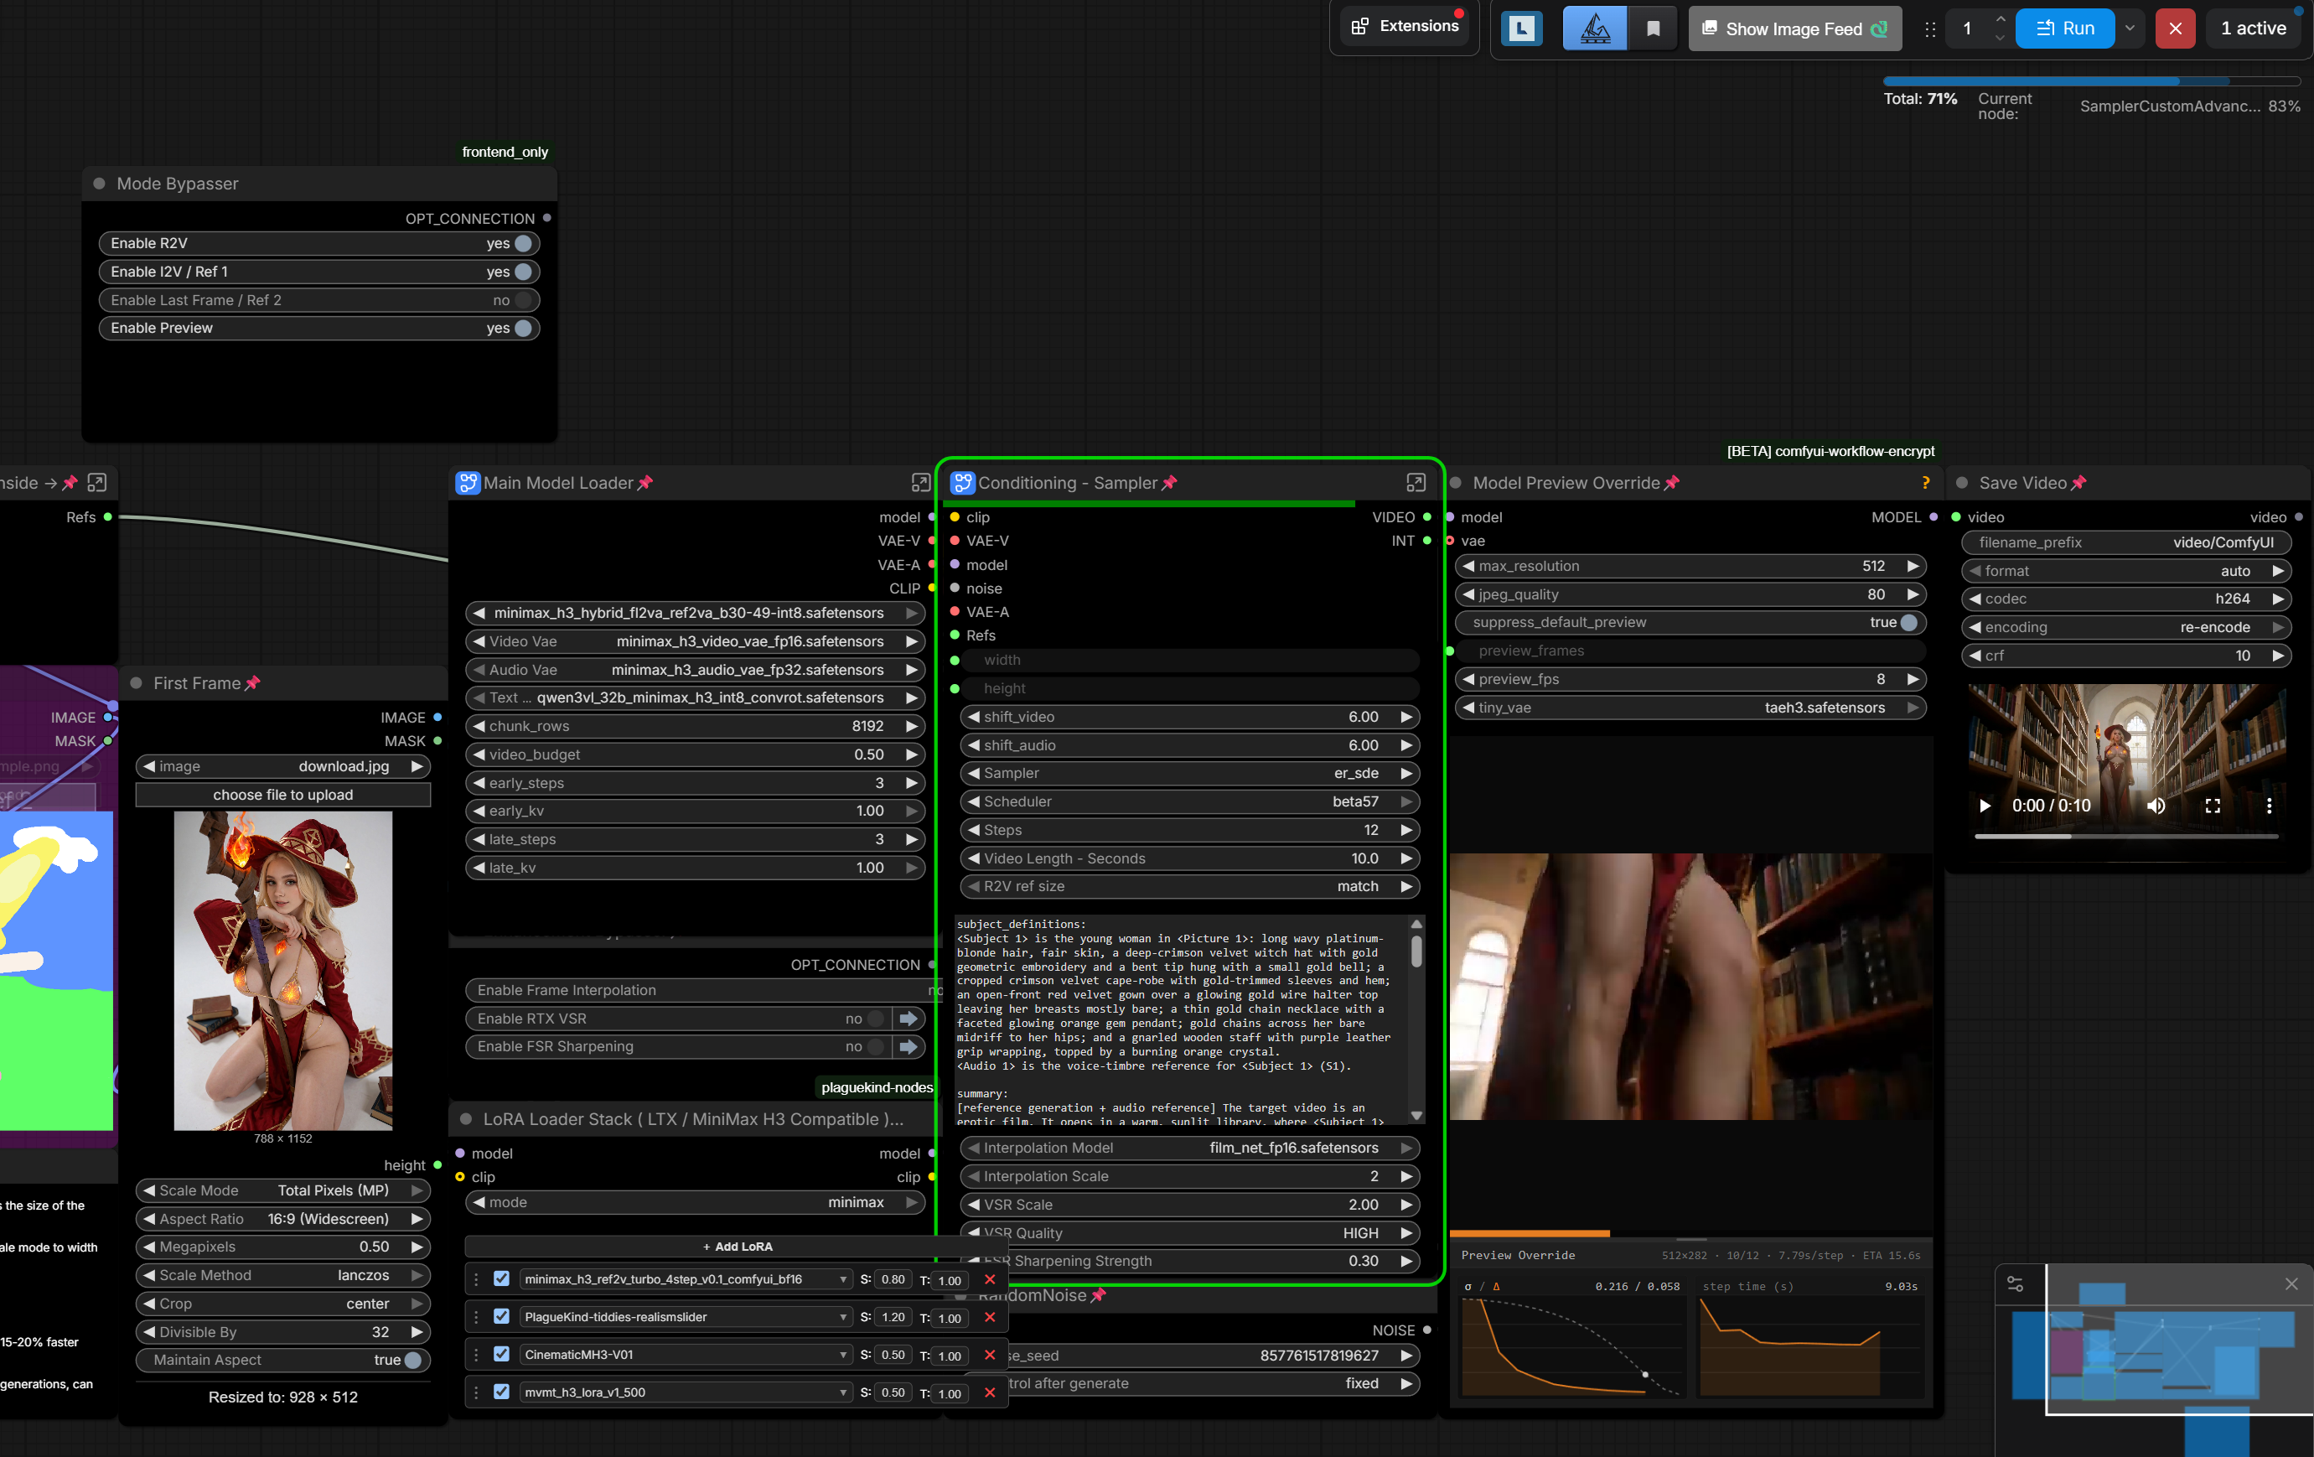Click the PlagueKind LoRA row drag handle

click(476, 1317)
